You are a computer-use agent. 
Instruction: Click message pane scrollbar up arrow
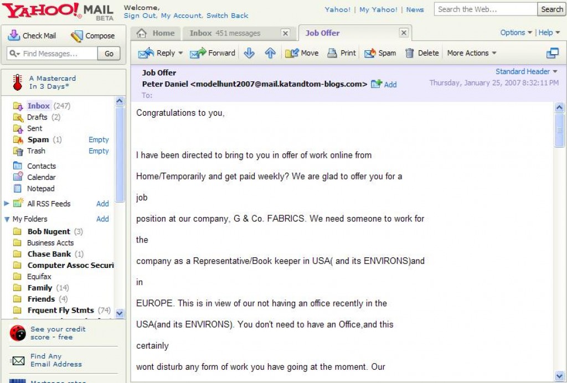(559, 107)
